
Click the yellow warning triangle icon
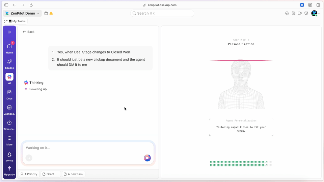pos(51,13)
